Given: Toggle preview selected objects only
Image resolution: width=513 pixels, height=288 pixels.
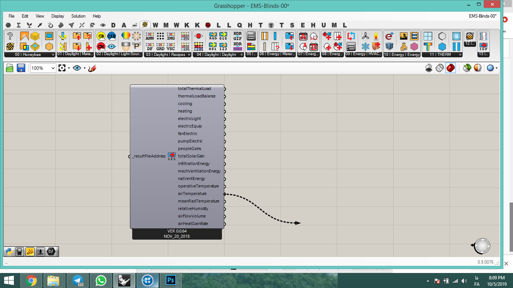Looking at the screenshot, I should click(467, 68).
